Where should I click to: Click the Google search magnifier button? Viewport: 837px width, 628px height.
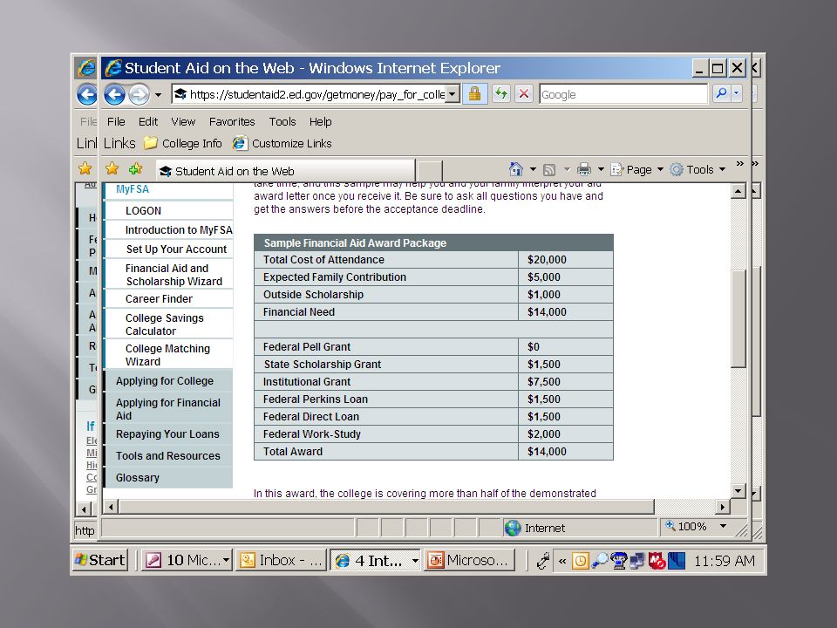click(721, 93)
